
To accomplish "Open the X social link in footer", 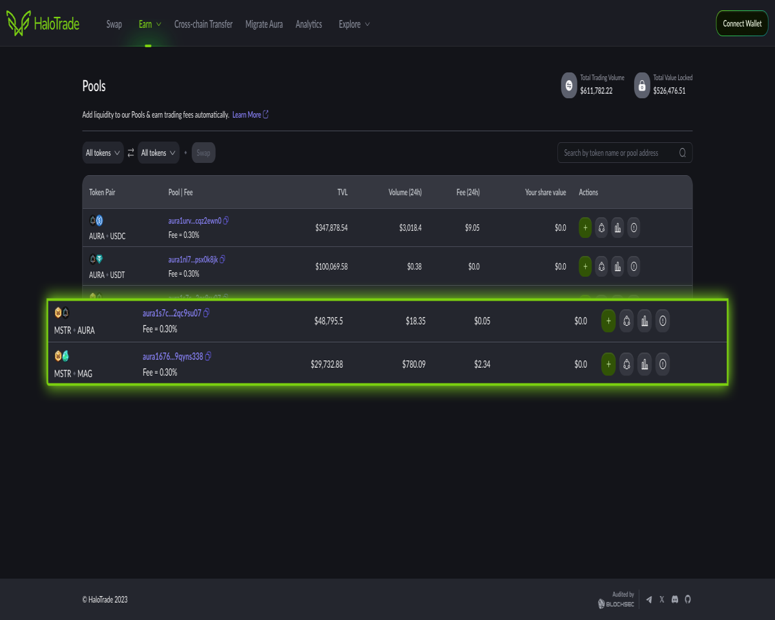I will click(662, 600).
